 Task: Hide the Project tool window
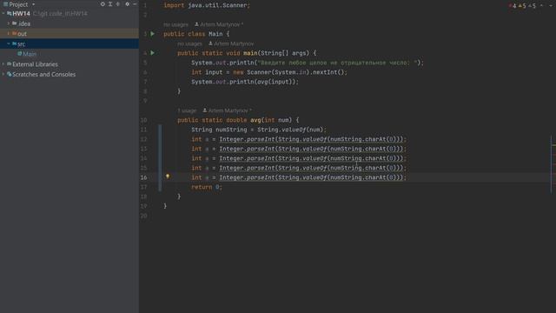coord(136,4)
